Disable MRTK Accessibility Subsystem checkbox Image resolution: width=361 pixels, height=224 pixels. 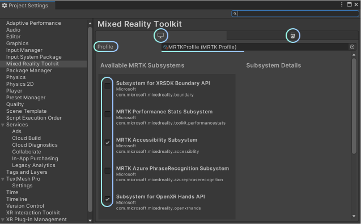(108, 143)
